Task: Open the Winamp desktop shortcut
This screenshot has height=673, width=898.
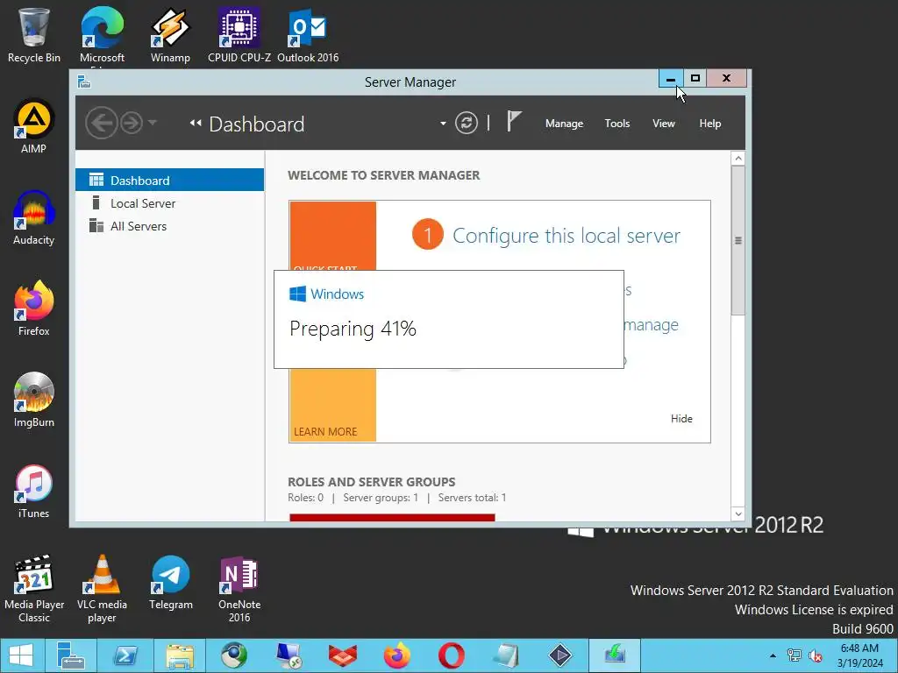Action: click(170, 35)
